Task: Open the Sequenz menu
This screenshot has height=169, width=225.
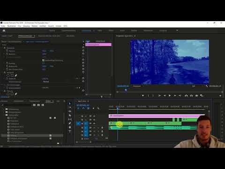Action: tap(26, 26)
